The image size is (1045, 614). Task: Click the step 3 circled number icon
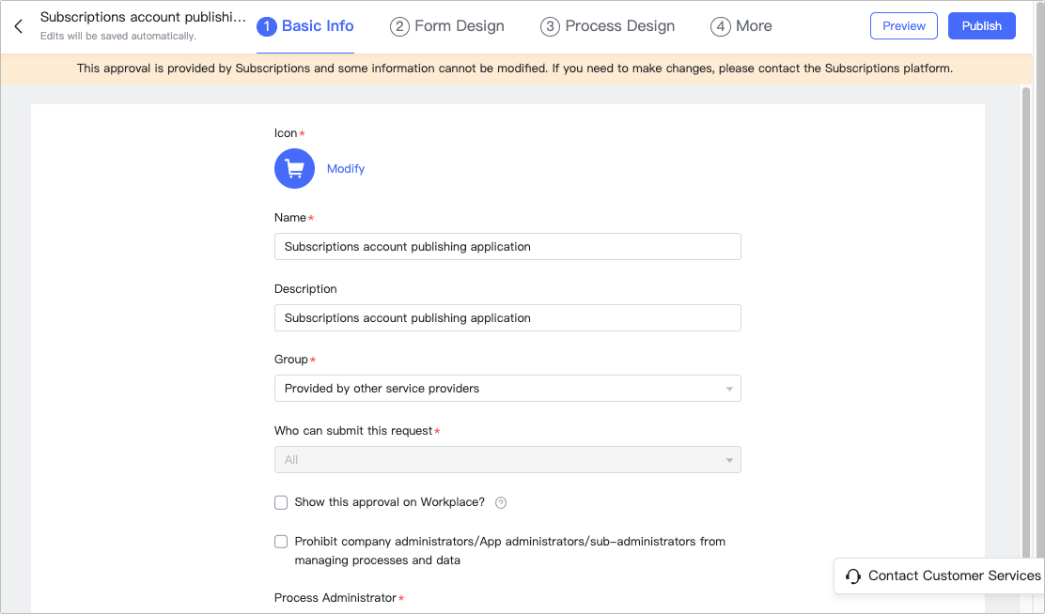tap(550, 26)
